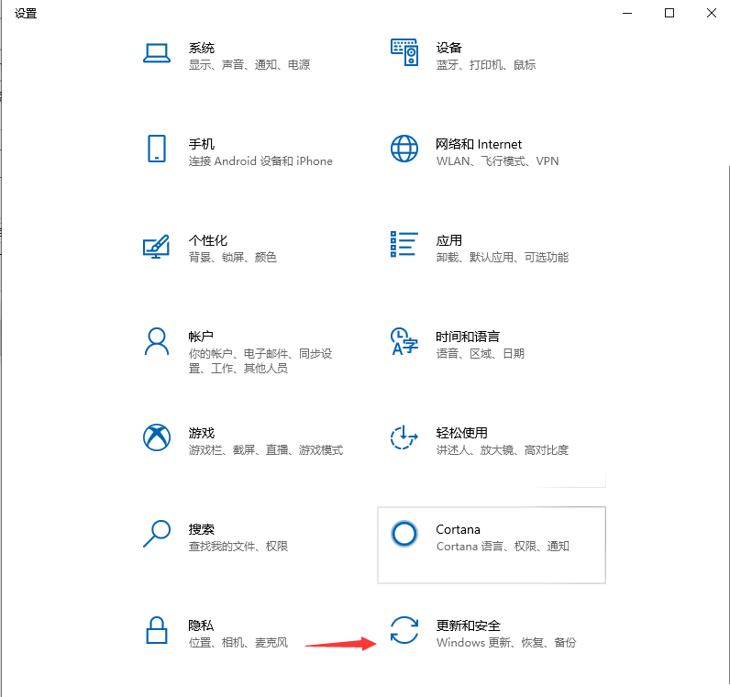Click the 帐户 description about 电子邮件

click(x=260, y=360)
